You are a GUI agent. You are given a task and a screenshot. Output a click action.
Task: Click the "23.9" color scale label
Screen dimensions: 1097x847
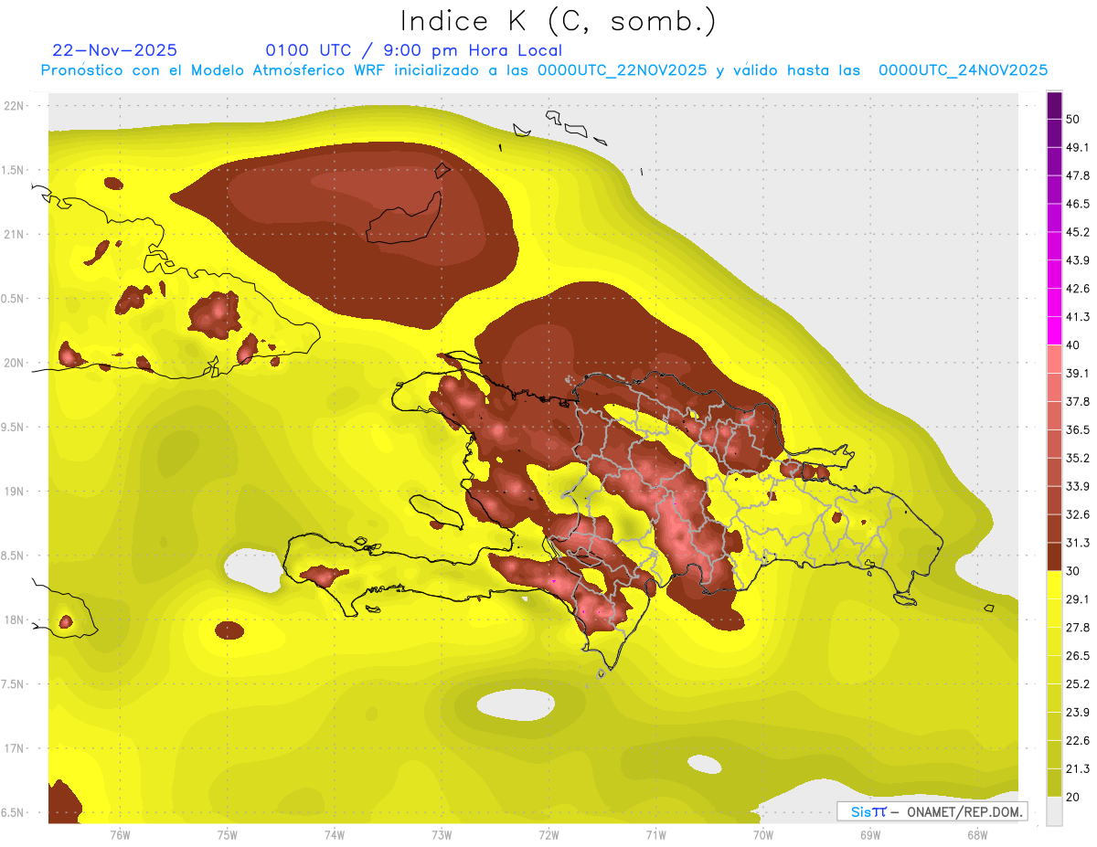(x=1078, y=713)
